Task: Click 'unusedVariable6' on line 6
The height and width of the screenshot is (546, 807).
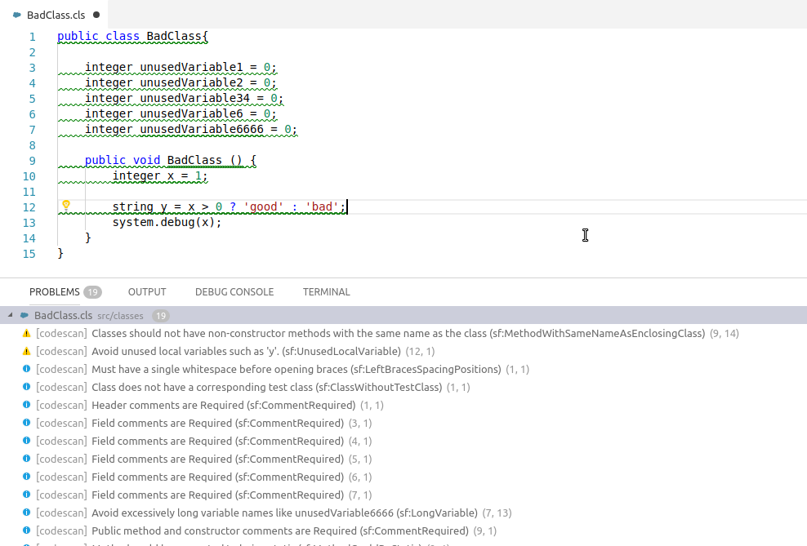Action: pos(191,113)
